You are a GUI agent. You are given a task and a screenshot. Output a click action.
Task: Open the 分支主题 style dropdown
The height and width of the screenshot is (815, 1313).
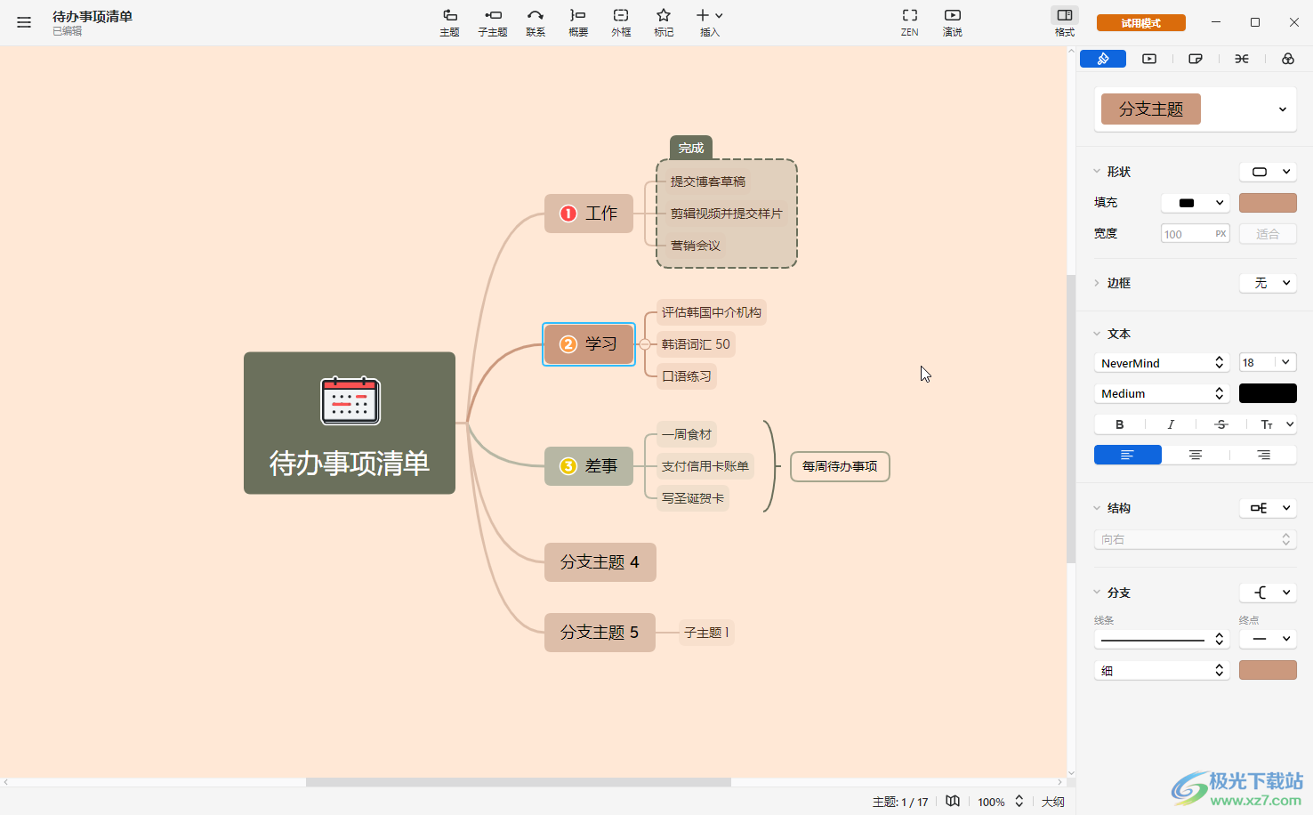1195,109
